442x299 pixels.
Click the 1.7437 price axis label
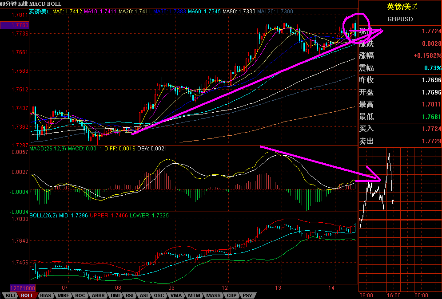click(20, 108)
